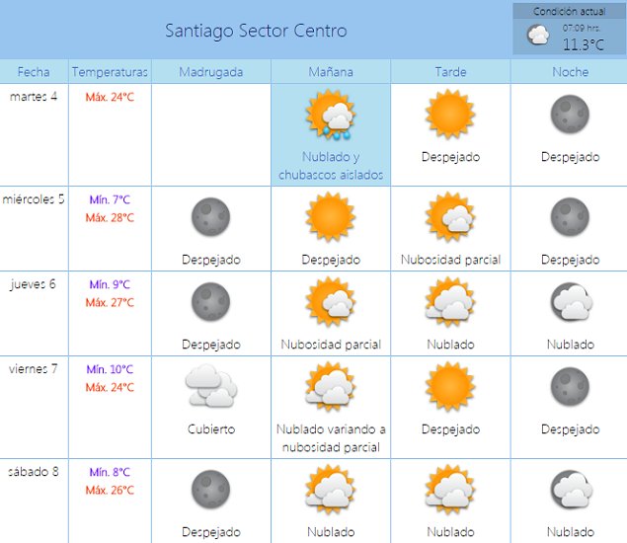The width and height of the screenshot is (627, 543).
Task: Click the cloudy icon for jueves 6 Tarde
Action: pyautogui.click(x=450, y=302)
